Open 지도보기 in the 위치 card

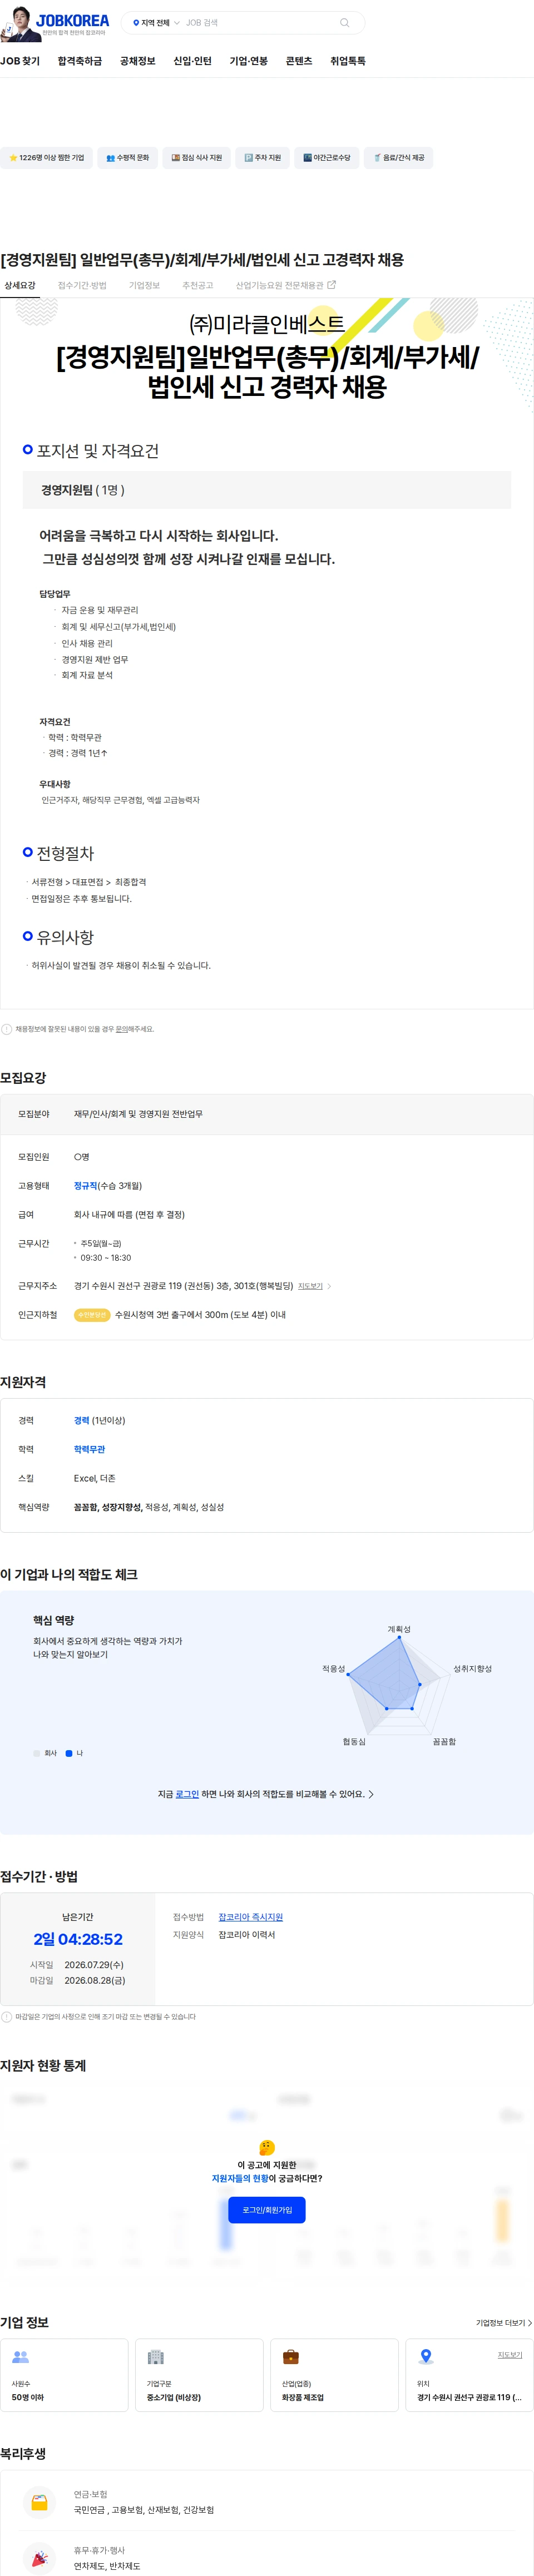510,2355
